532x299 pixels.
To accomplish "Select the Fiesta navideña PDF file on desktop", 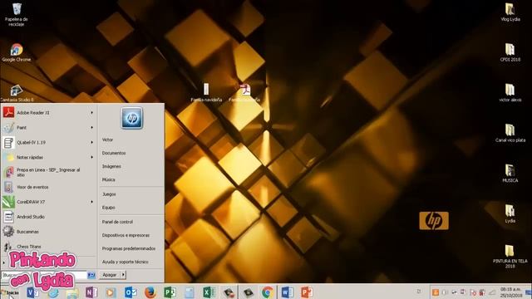I will (244, 92).
